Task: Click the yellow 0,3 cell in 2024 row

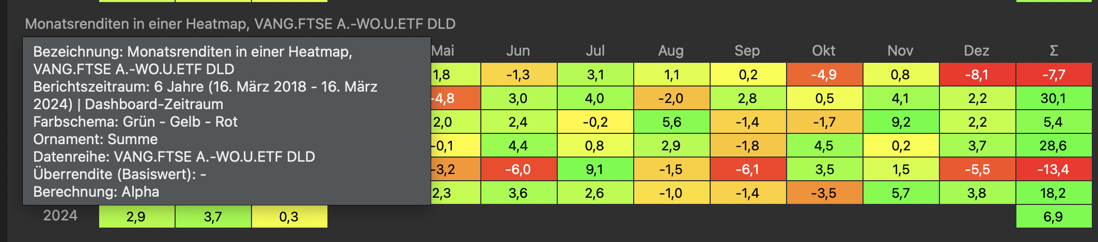Action: click(x=289, y=217)
